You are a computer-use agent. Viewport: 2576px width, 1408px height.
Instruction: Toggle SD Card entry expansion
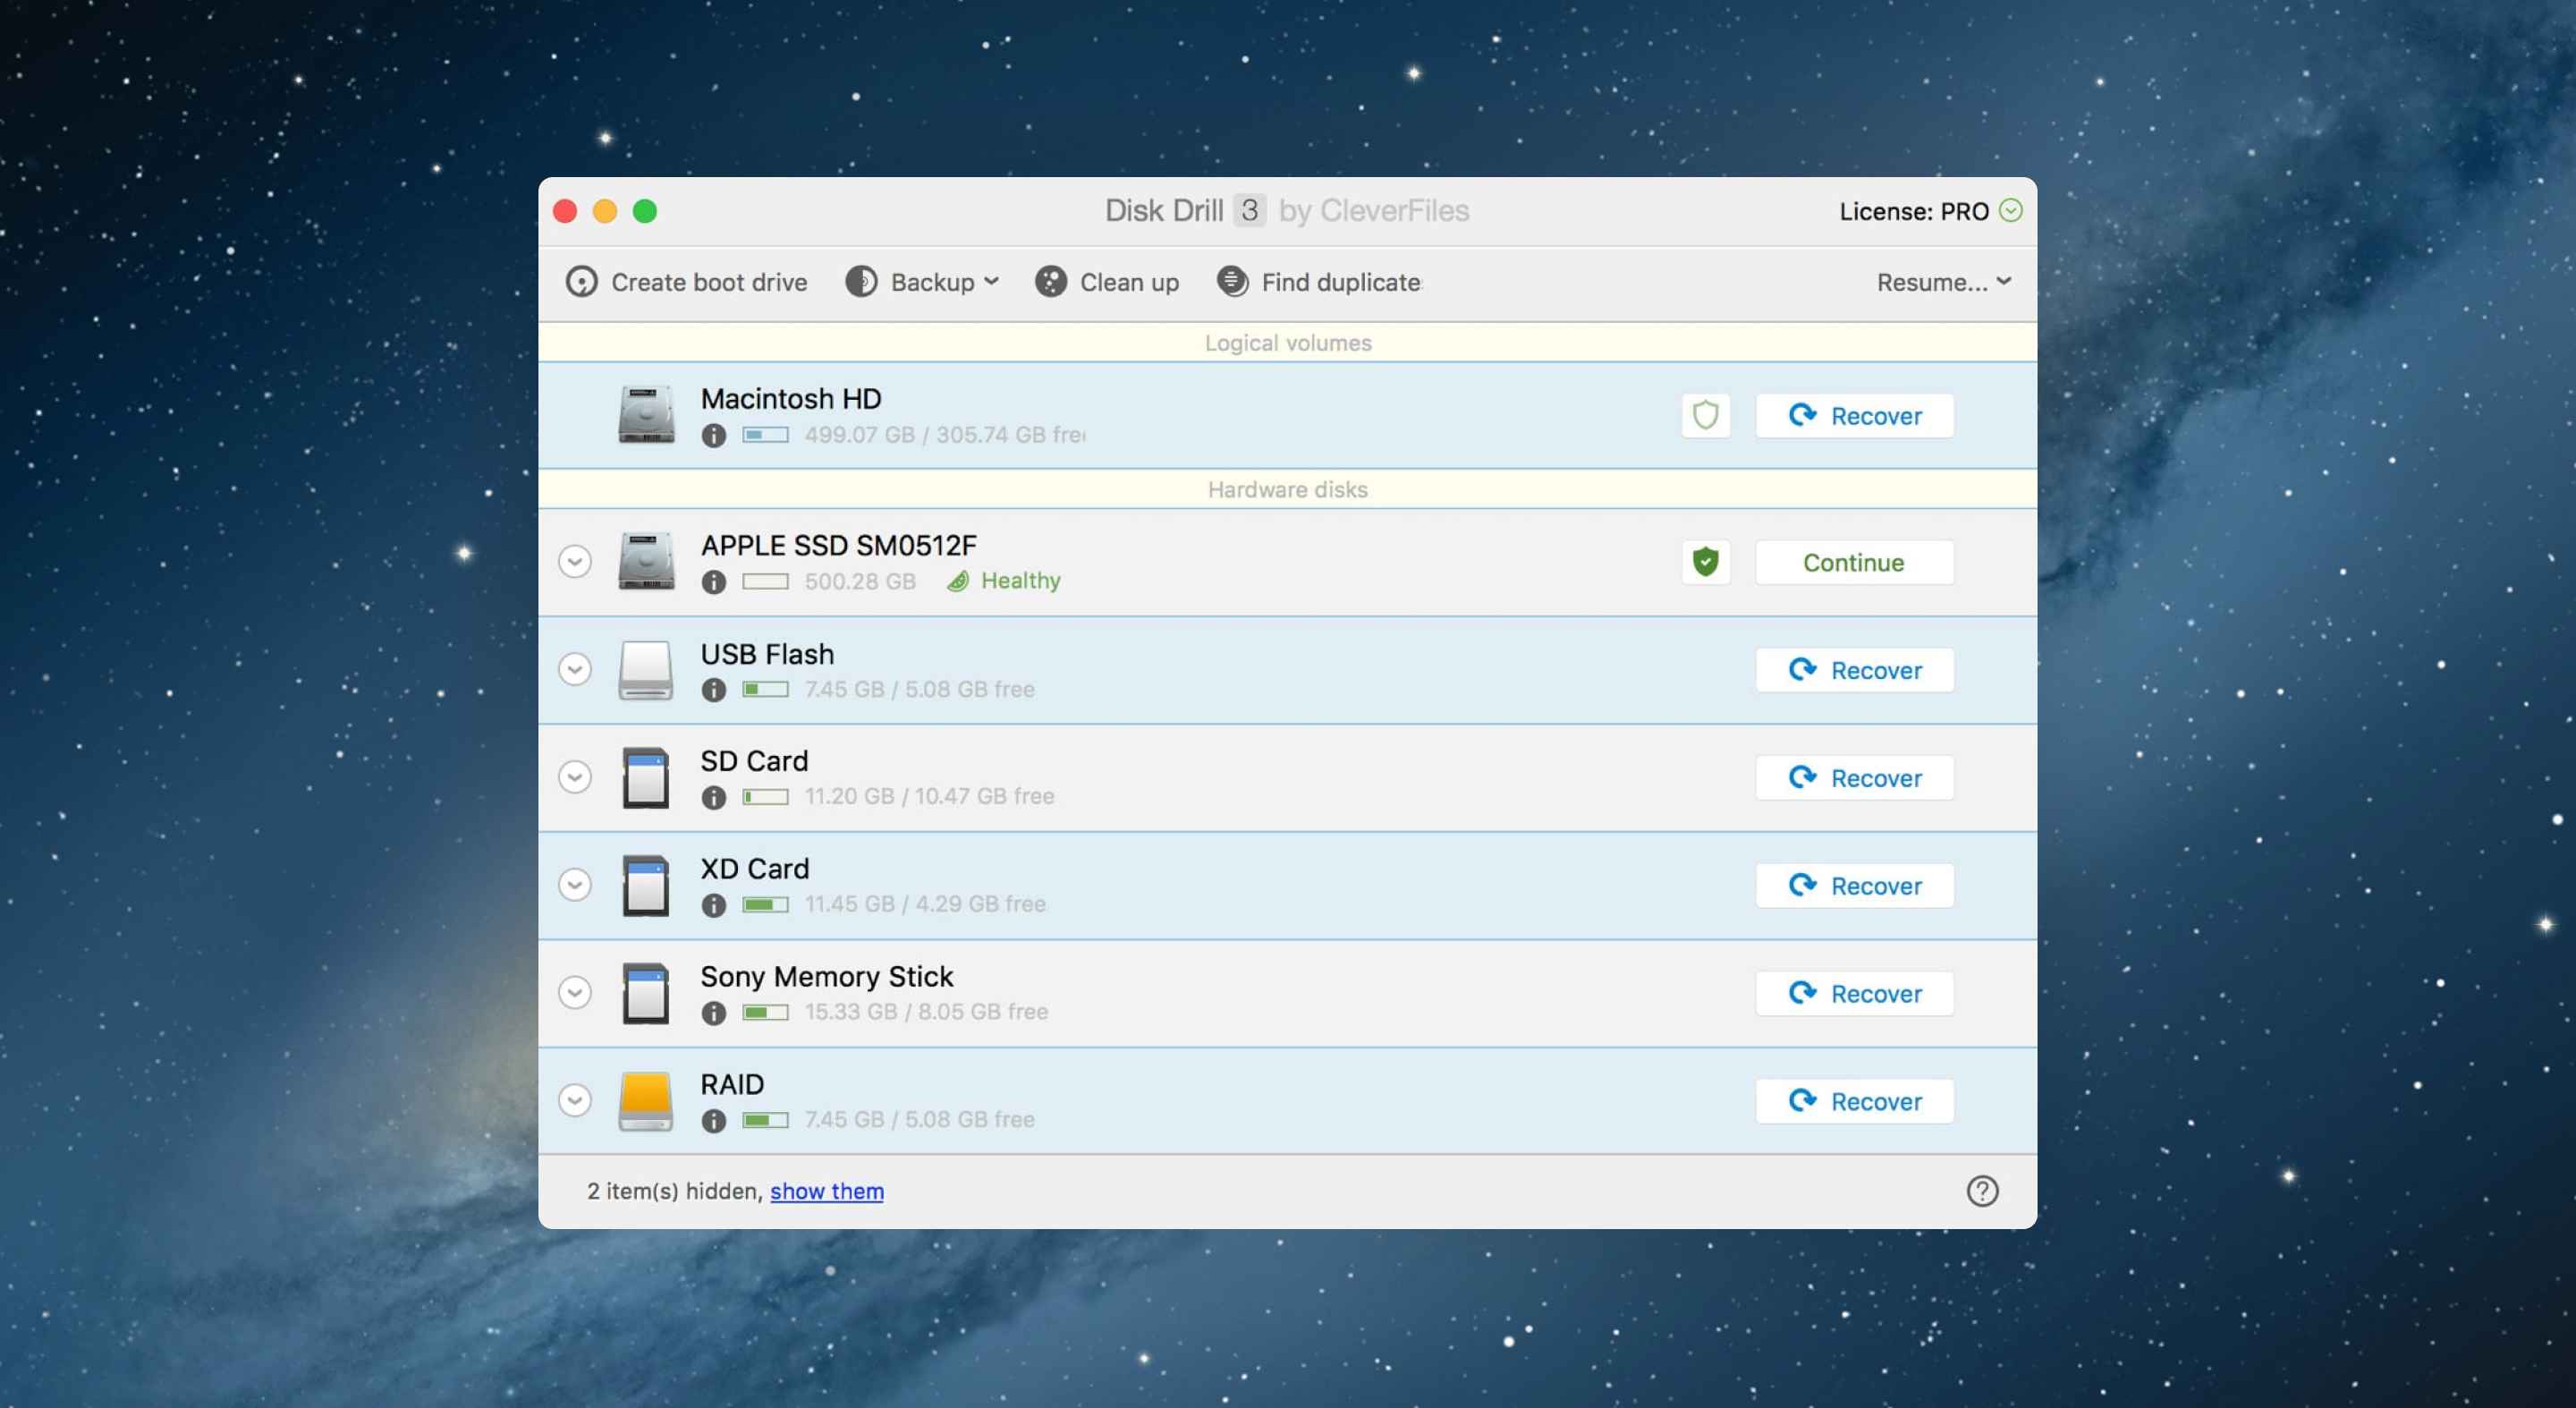click(x=575, y=776)
